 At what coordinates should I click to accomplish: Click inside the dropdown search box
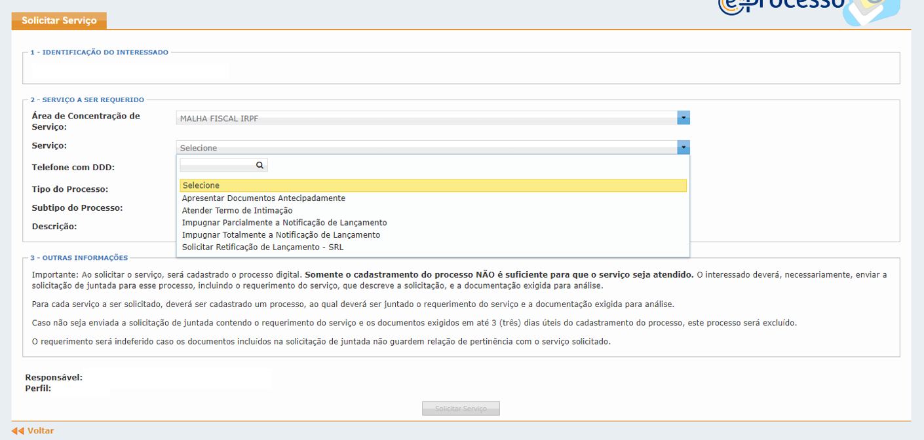click(x=216, y=164)
